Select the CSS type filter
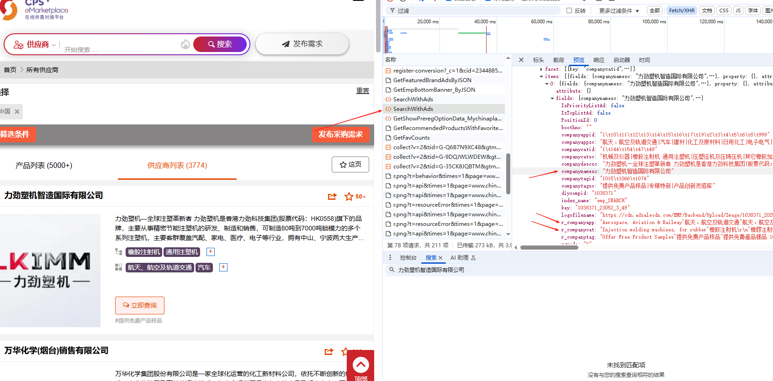773x381 pixels. coord(724,10)
